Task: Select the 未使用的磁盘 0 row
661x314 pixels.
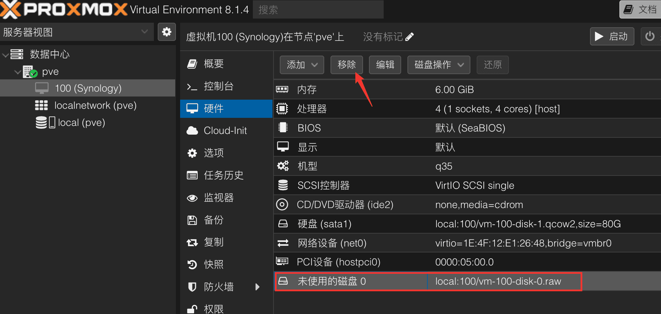Action: [x=467, y=281]
